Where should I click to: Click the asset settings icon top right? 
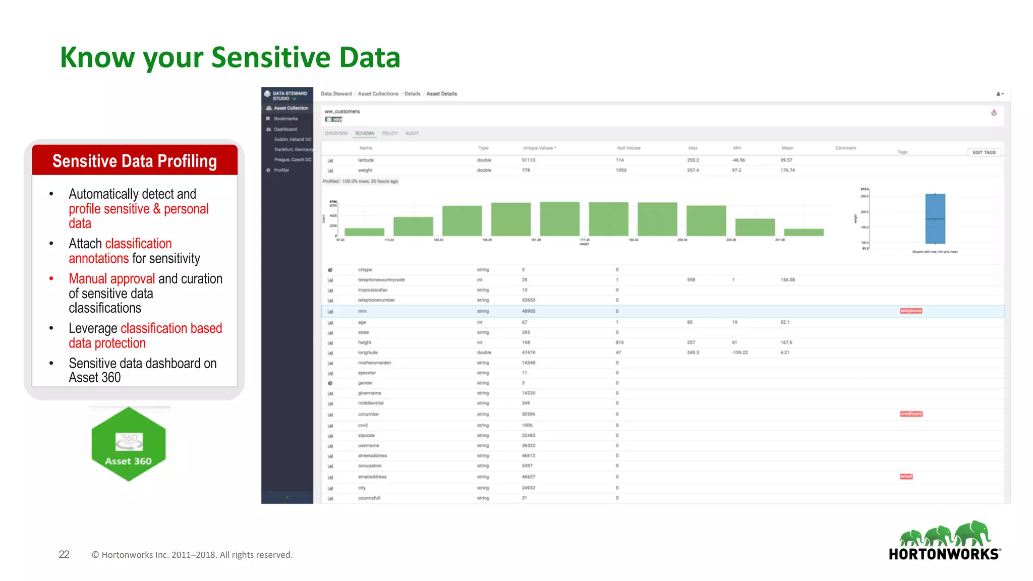tap(994, 113)
